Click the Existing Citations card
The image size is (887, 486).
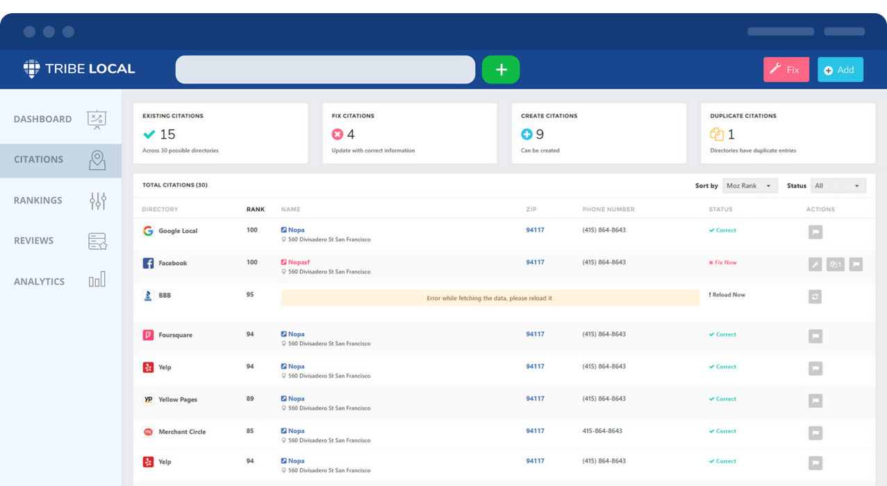220,133
